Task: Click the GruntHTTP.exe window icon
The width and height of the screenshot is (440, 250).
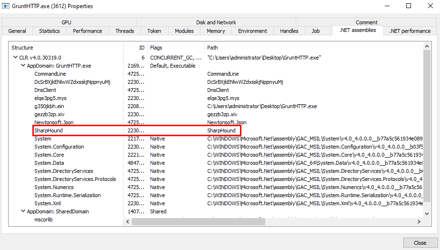Action: 6,6
